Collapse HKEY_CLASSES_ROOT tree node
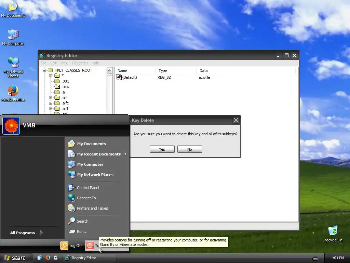Screen dimensions: 350x263 [44, 70]
